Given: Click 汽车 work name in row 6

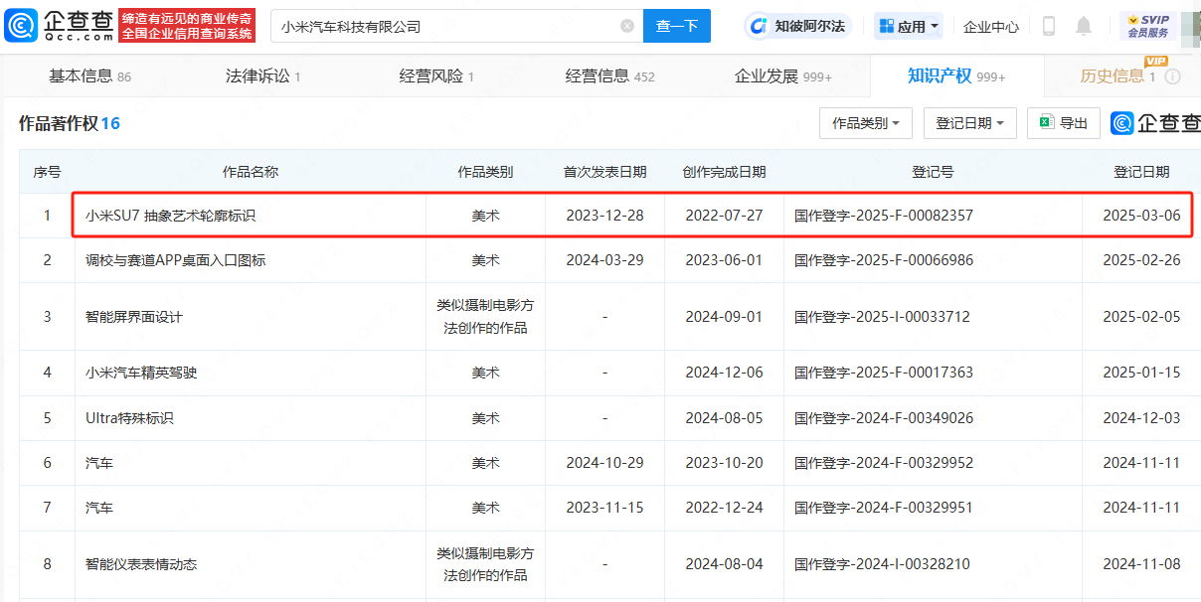Looking at the screenshot, I should tap(99, 463).
